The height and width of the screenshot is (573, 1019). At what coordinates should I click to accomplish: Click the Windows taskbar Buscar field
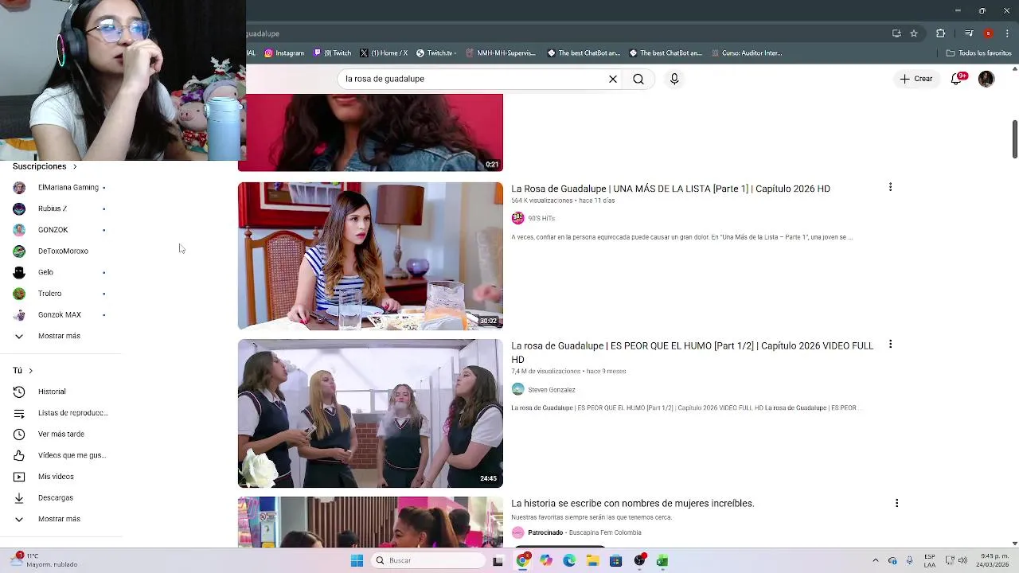429,560
